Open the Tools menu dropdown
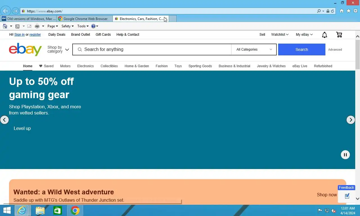Image resolution: width=360 pixels, height=216 pixels. pyautogui.click(x=83, y=26)
